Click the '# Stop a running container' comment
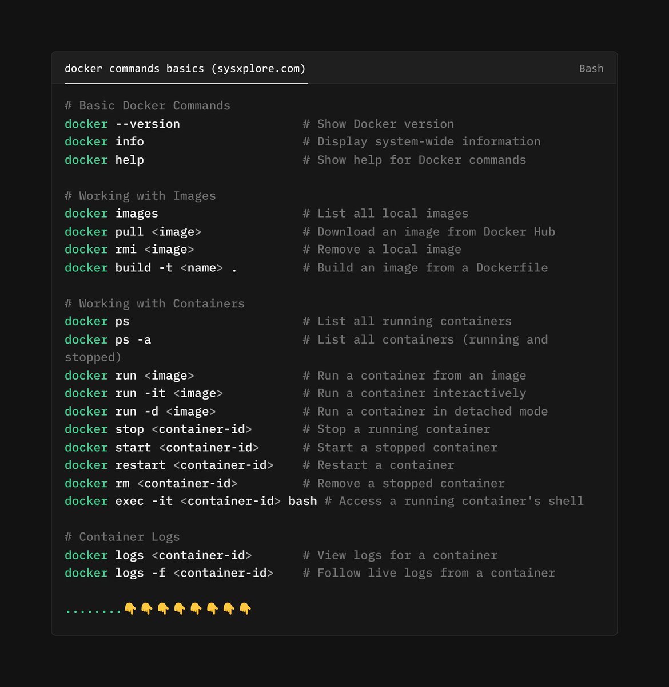Viewport: 669px width, 687px height. click(396, 429)
